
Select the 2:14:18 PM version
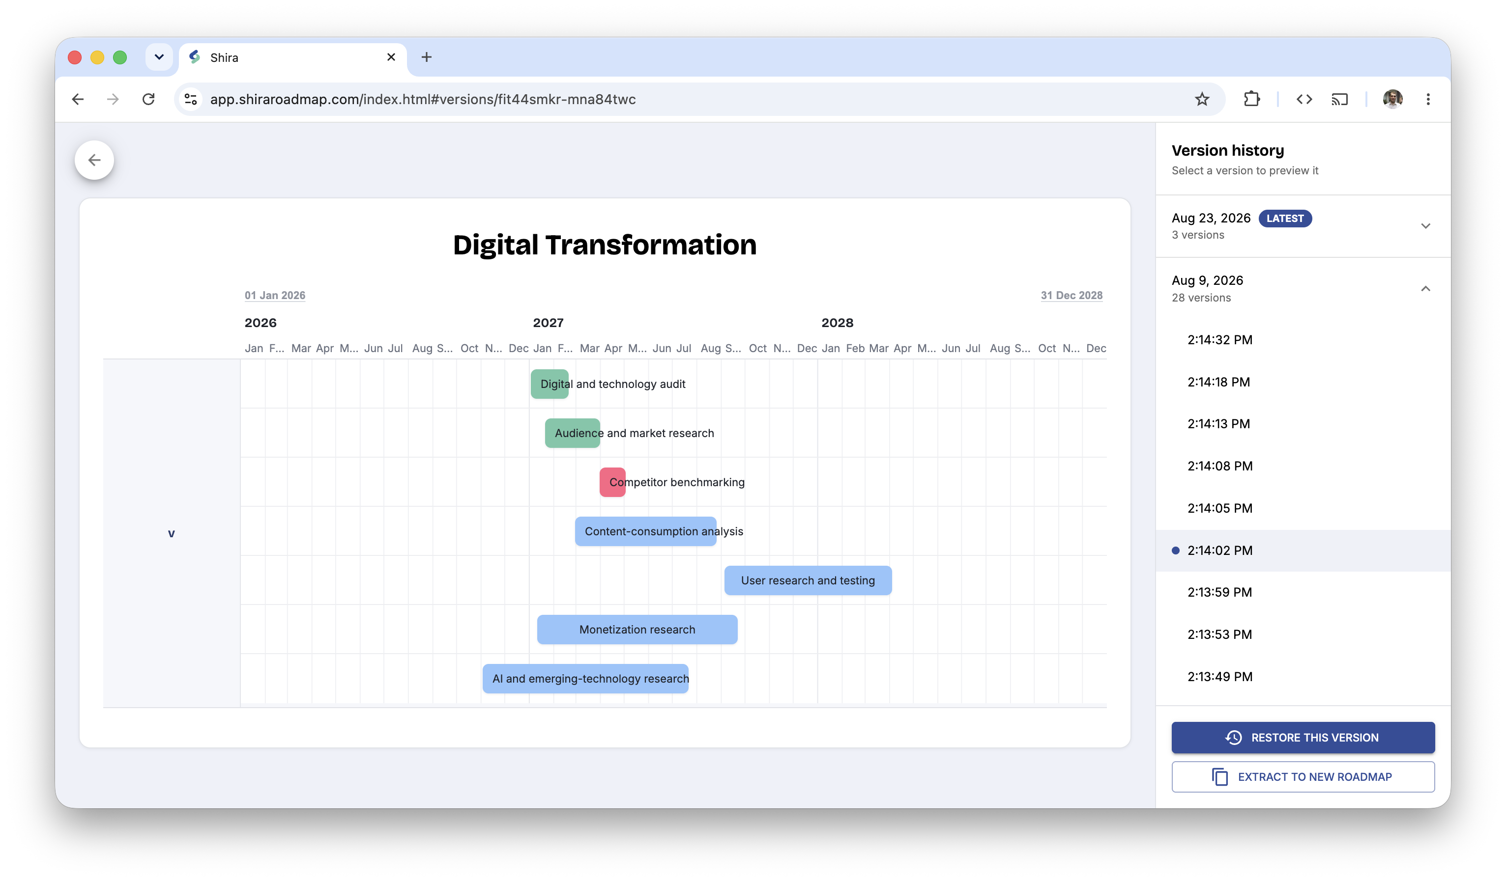coord(1303,382)
